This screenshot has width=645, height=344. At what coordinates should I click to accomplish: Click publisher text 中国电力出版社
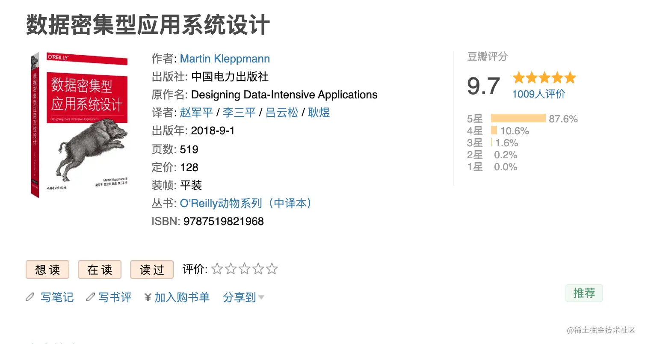tap(230, 77)
